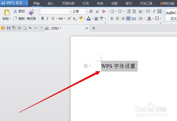Toggle the highlighted text box frame icon
Screen dimensions: 177x121
[160, 11]
